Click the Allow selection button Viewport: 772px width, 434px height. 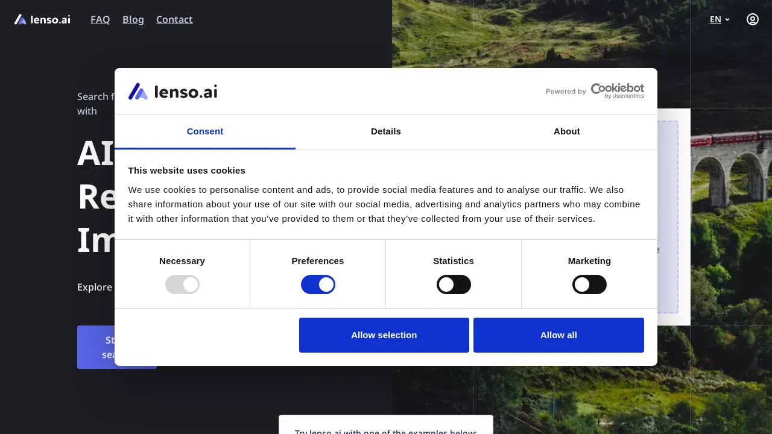coord(384,335)
